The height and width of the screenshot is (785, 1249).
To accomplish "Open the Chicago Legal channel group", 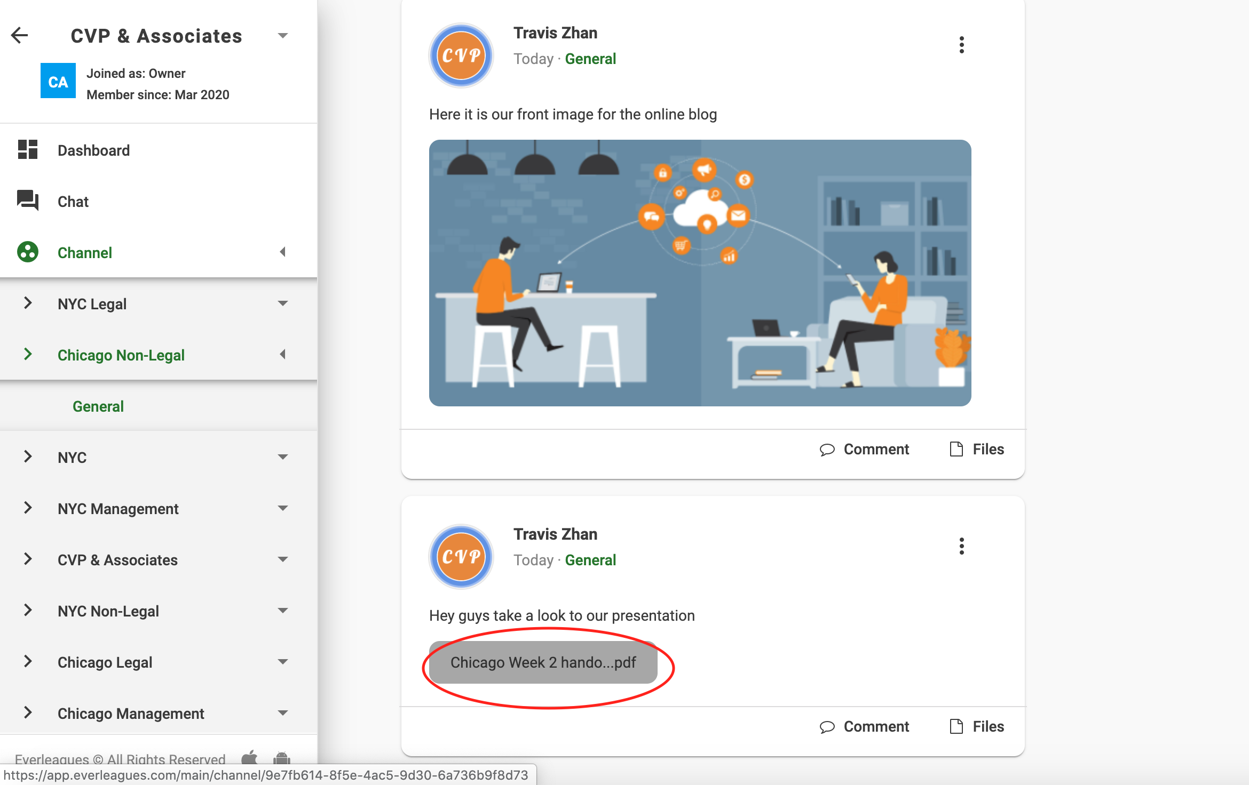I will (x=105, y=662).
